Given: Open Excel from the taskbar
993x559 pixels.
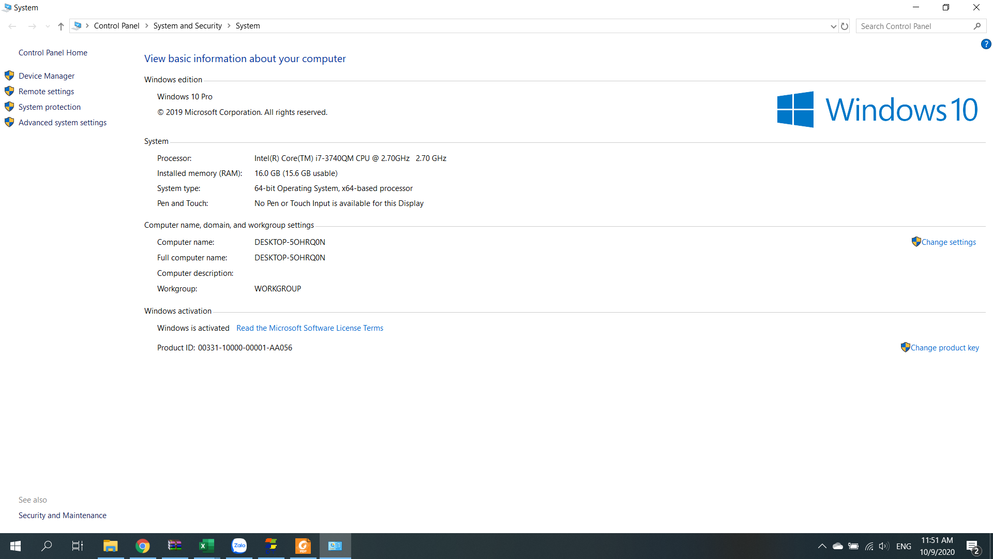Looking at the screenshot, I should pyautogui.click(x=206, y=546).
